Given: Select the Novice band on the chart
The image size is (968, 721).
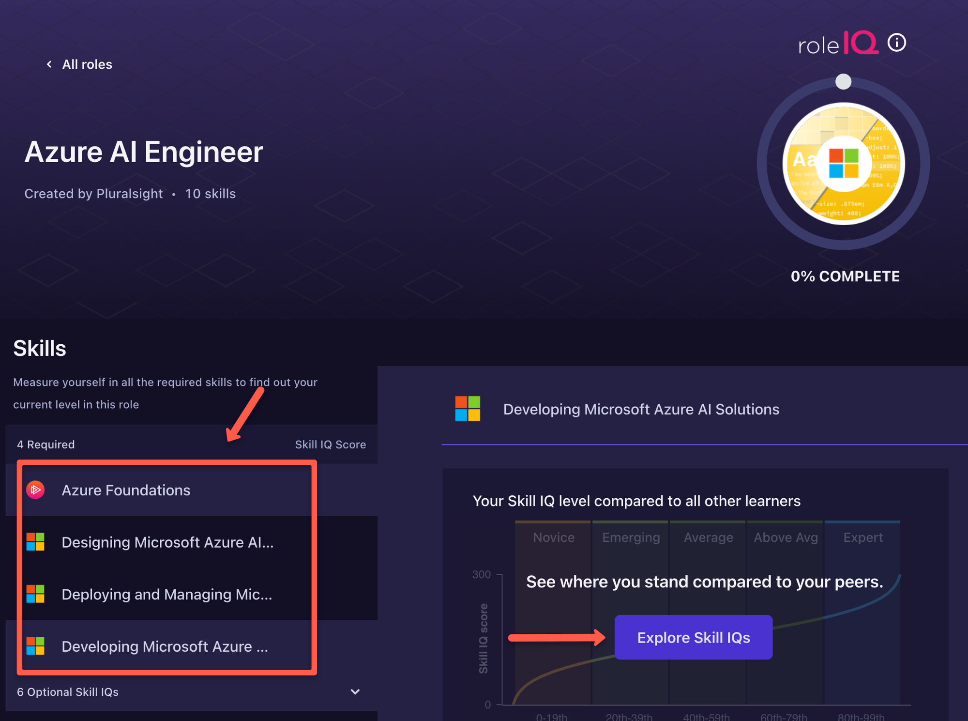Looking at the screenshot, I should pos(553,537).
